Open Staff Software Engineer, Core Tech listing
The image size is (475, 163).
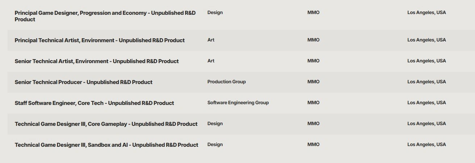[x=94, y=103]
